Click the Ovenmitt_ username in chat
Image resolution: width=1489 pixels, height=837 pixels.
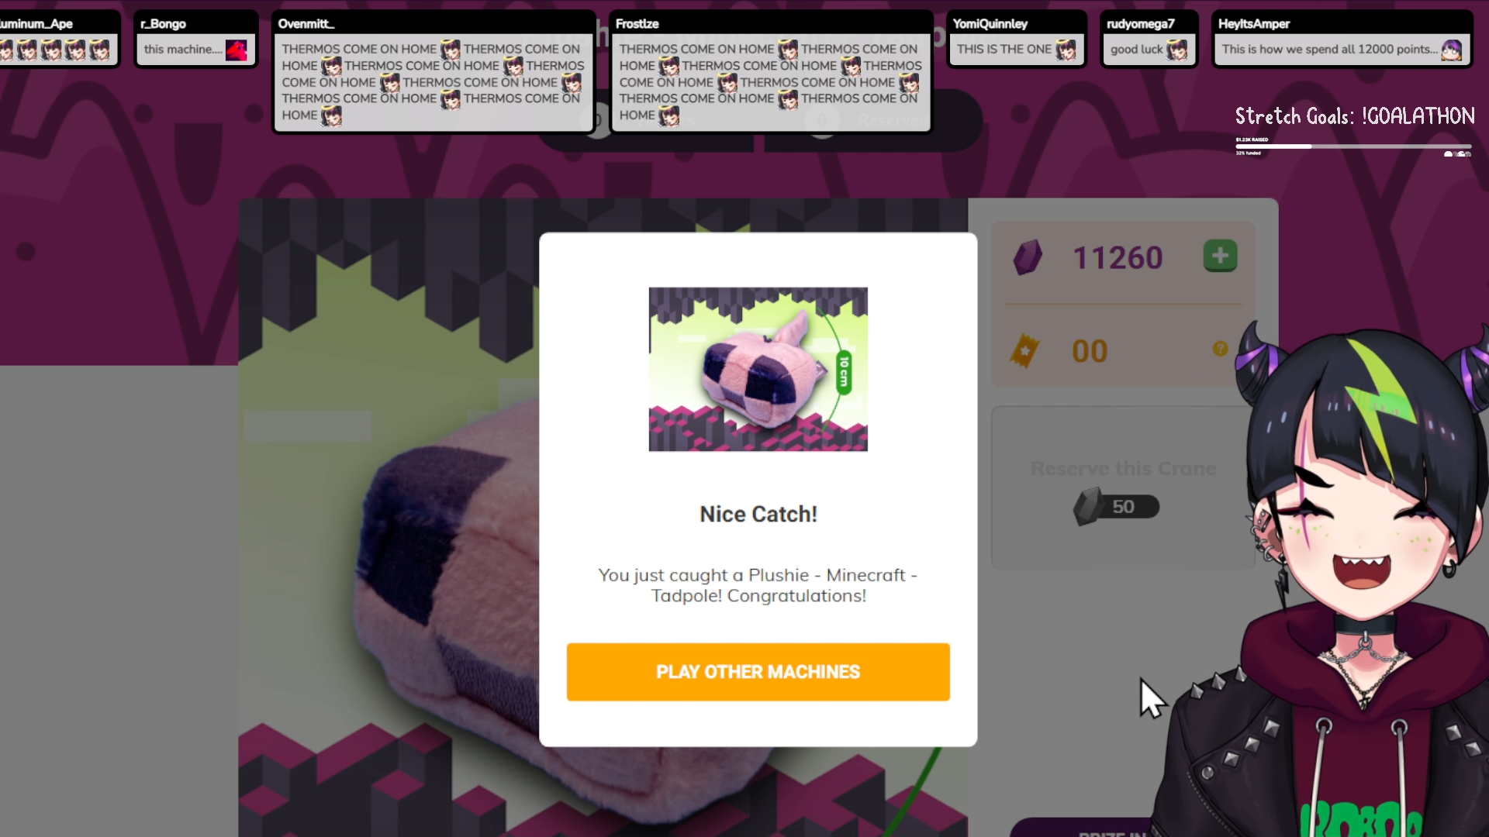pyautogui.click(x=306, y=24)
